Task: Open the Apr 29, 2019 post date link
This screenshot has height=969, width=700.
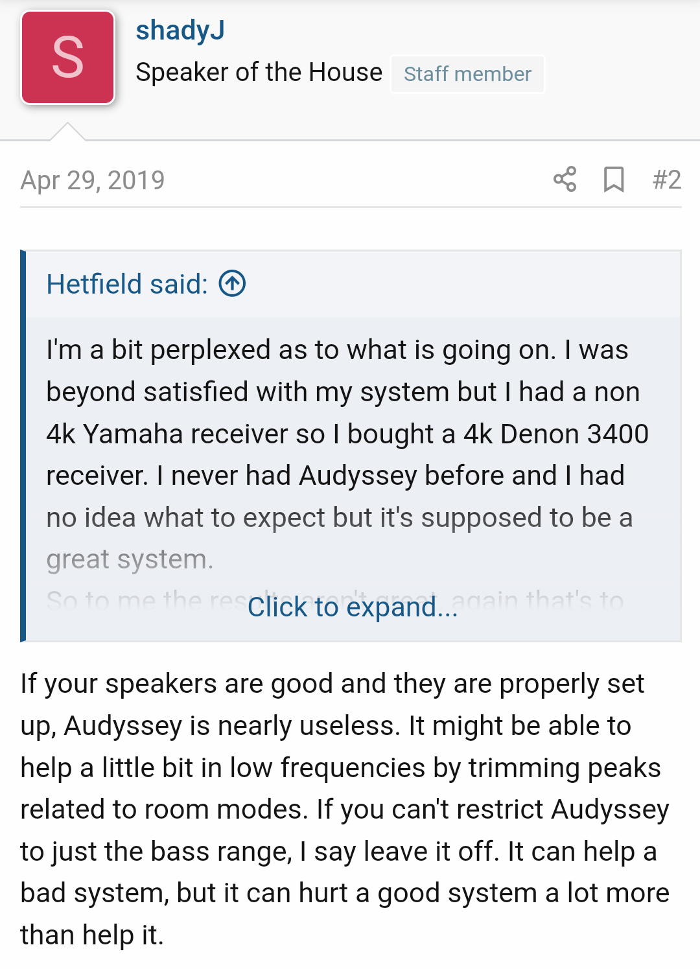Action: coord(93,180)
